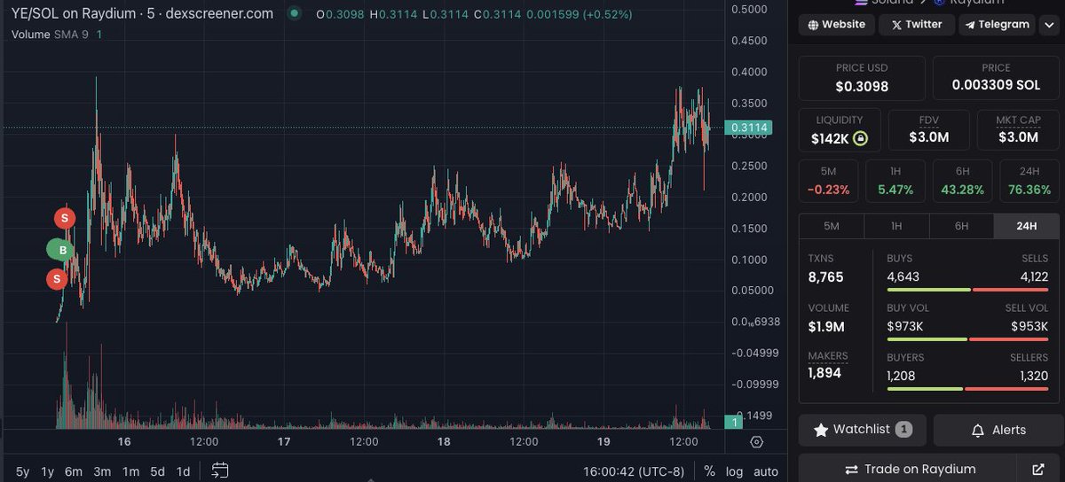
Task: Toggle auto scale on the chart
Action: pos(766,470)
